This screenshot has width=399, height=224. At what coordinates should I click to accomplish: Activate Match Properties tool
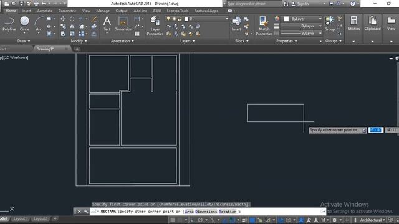click(264, 26)
